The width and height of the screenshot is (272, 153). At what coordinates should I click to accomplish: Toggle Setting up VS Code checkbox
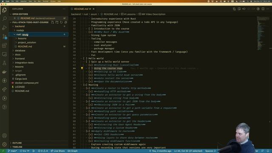tap(91, 71)
